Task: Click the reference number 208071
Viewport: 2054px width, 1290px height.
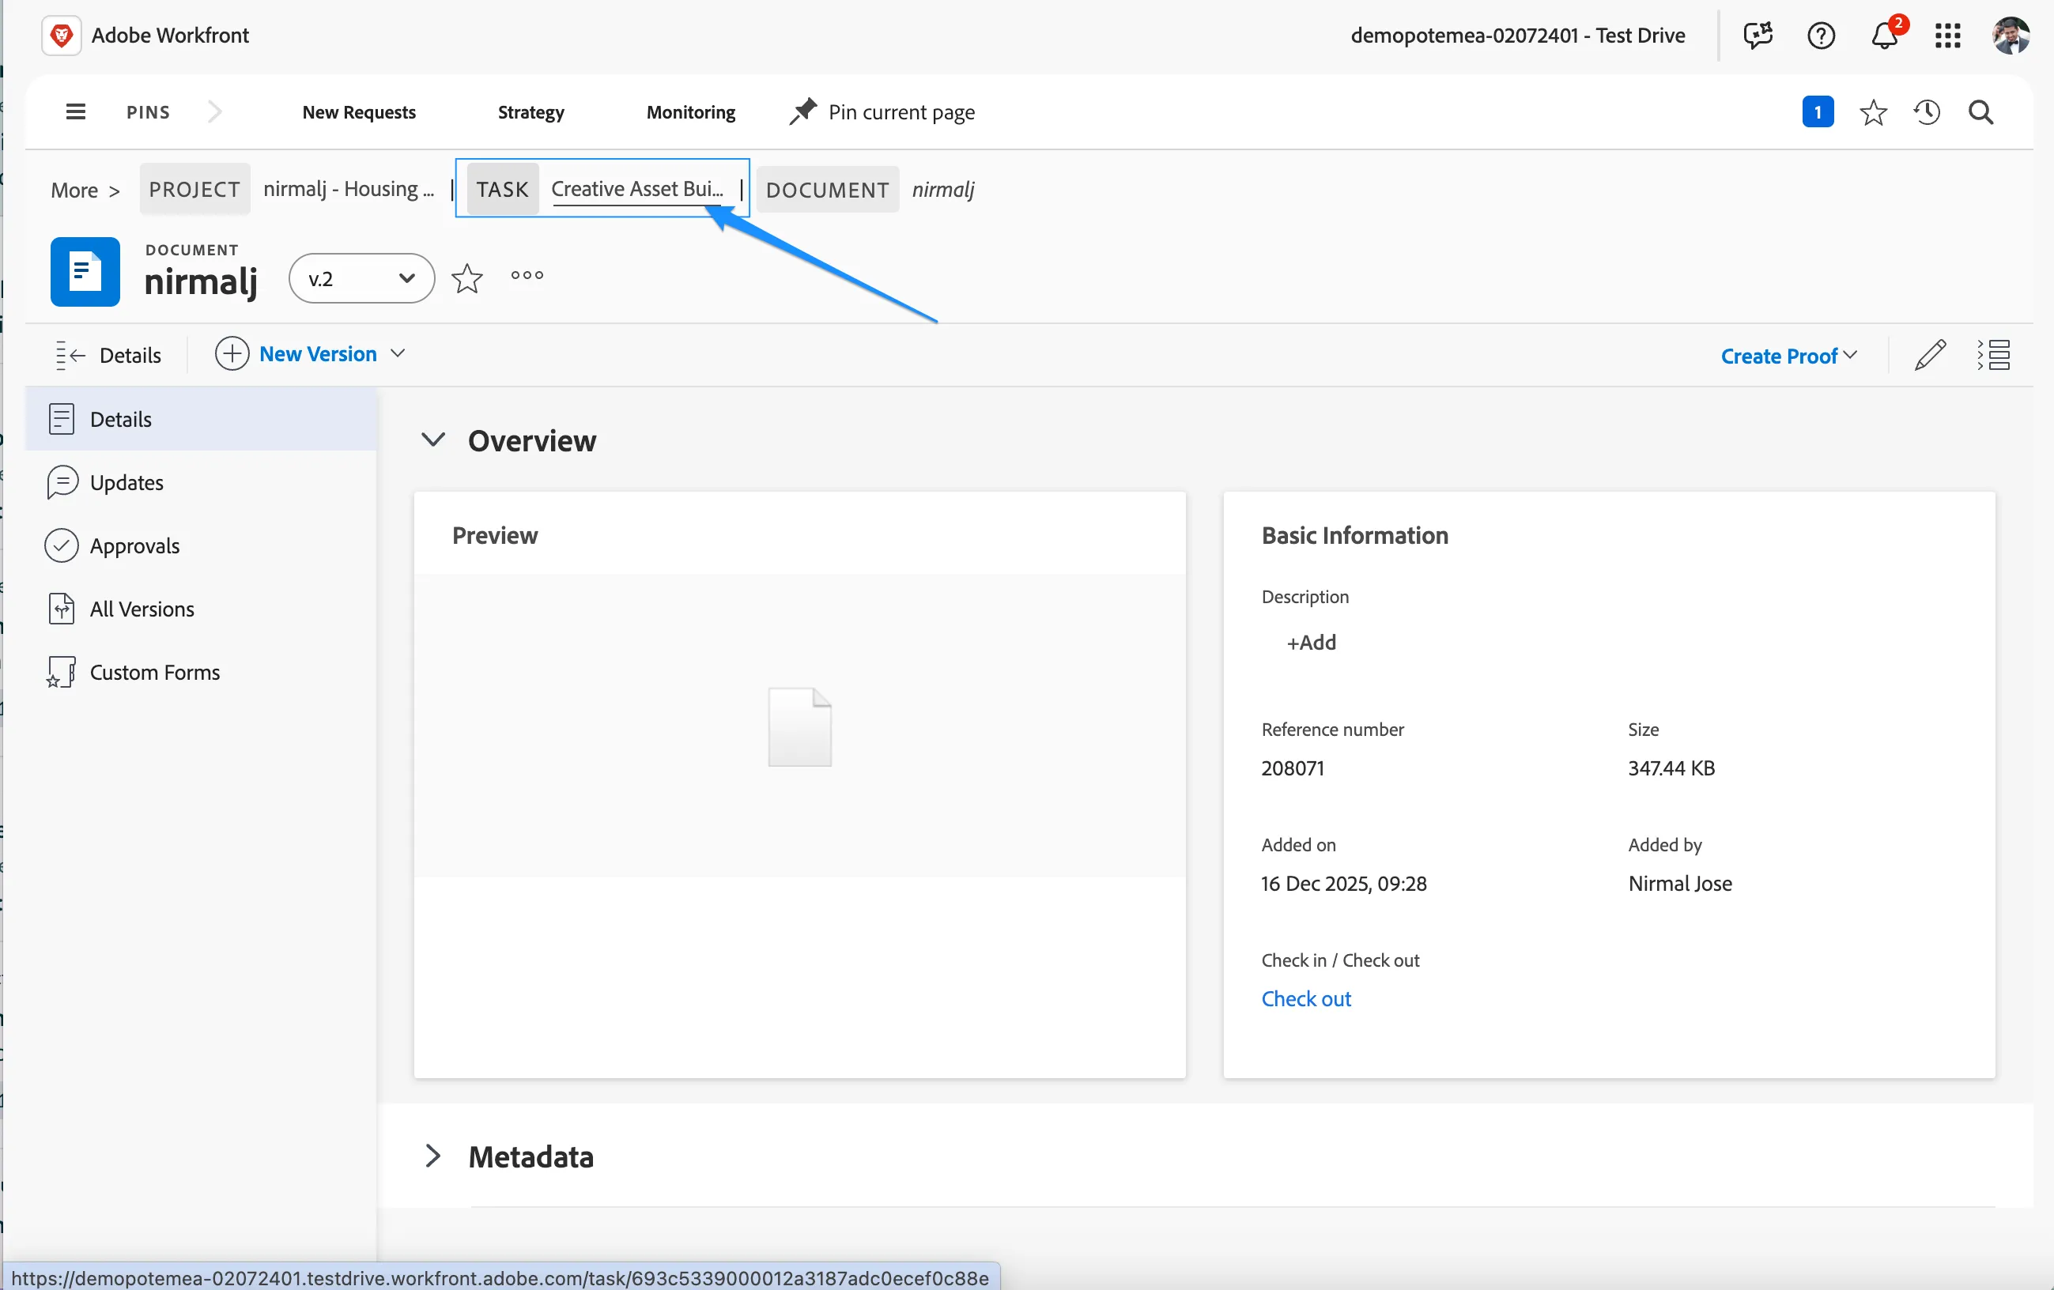Action: [1293, 768]
